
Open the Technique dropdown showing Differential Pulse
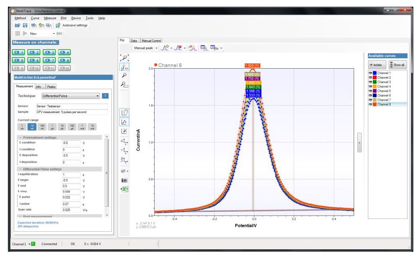(71, 96)
